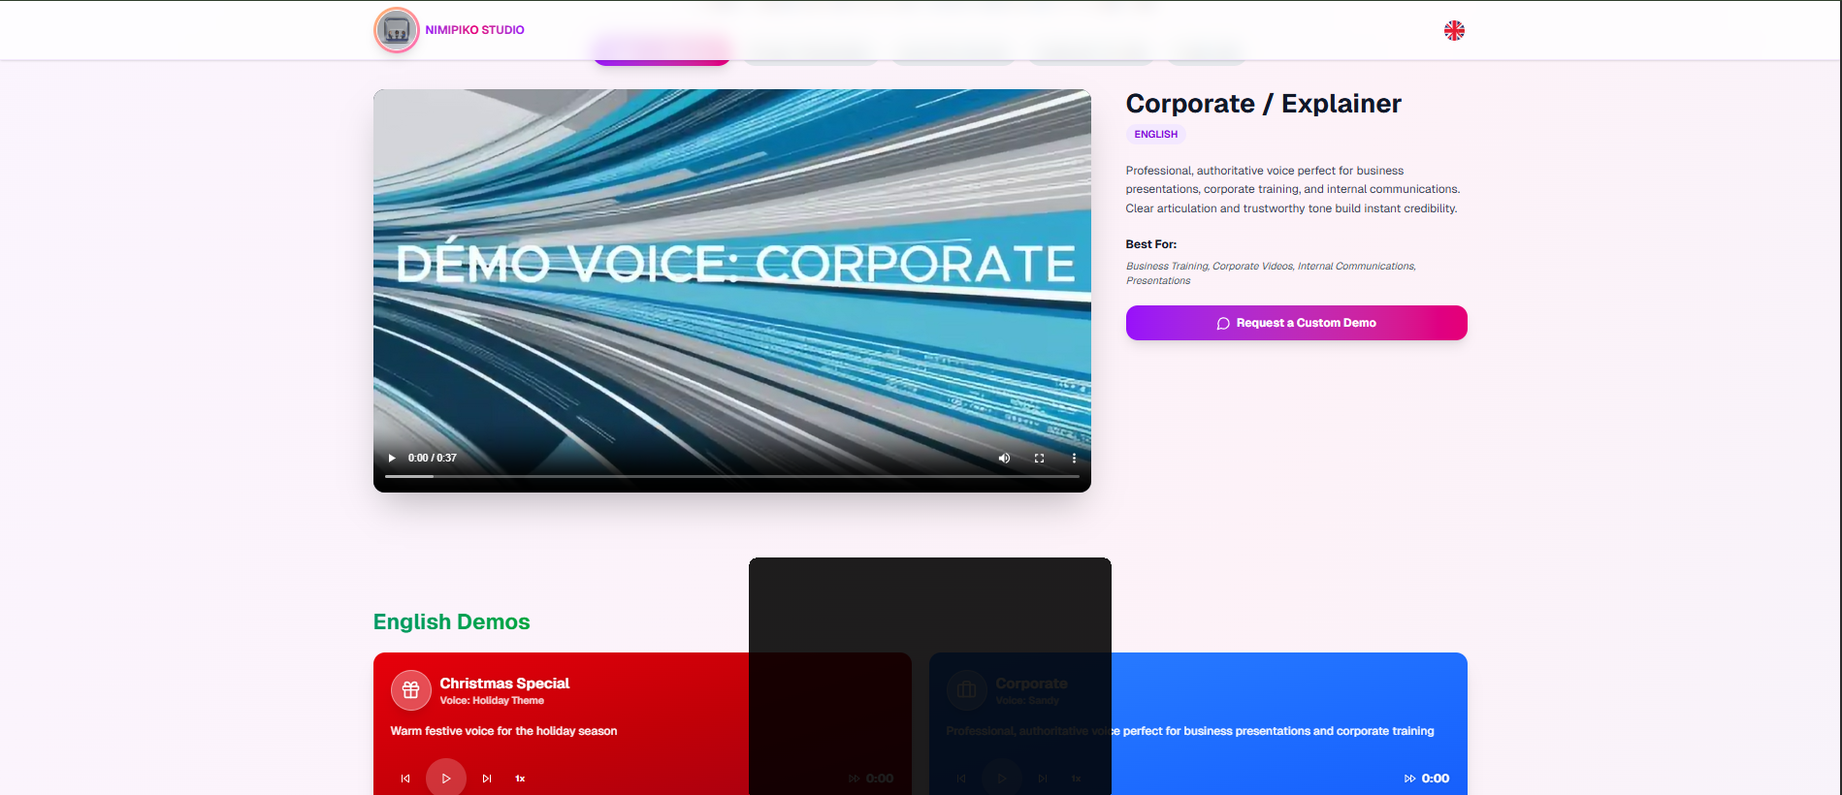This screenshot has height=795, width=1842.
Task: Open the UK flag language selector
Action: point(1454,30)
